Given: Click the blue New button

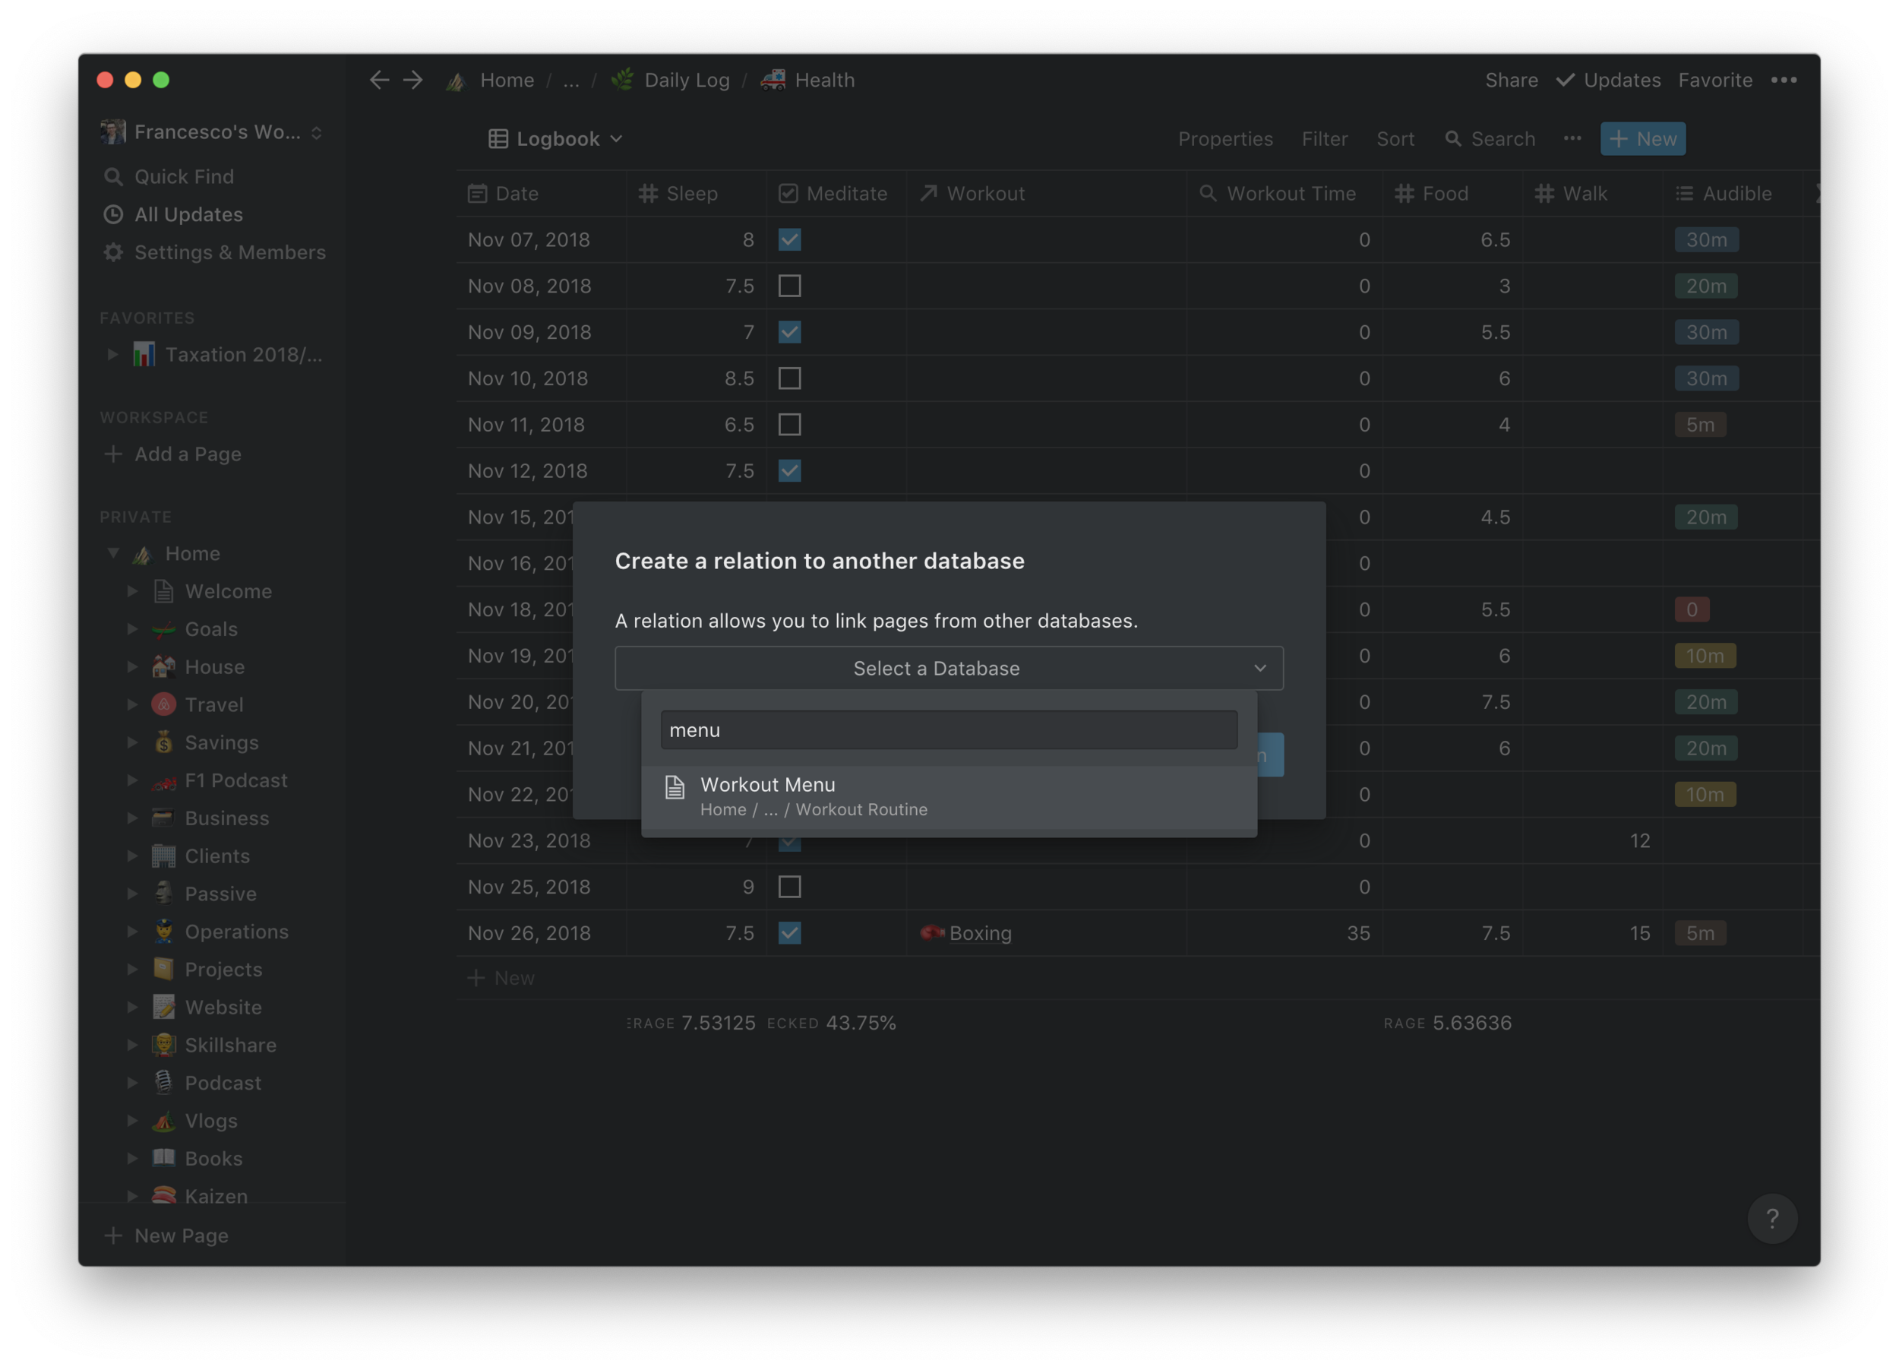Looking at the screenshot, I should pos(1643,139).
